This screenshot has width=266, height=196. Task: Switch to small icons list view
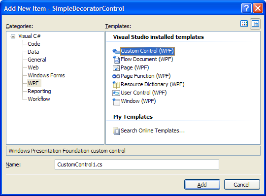tap(255, 24)
